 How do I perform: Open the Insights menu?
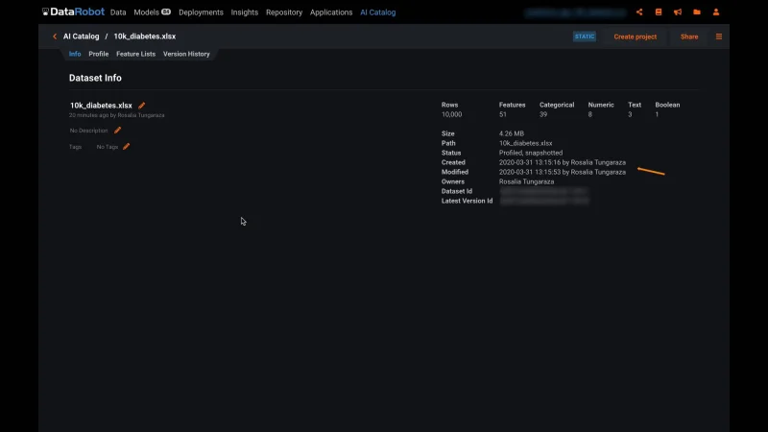tap(245, 12)
